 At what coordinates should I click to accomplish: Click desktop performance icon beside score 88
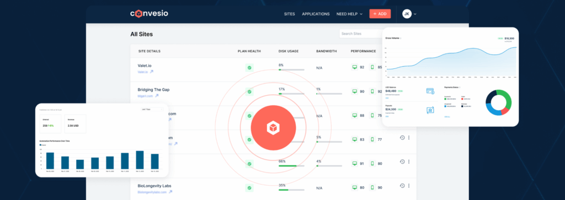[354, 116]
